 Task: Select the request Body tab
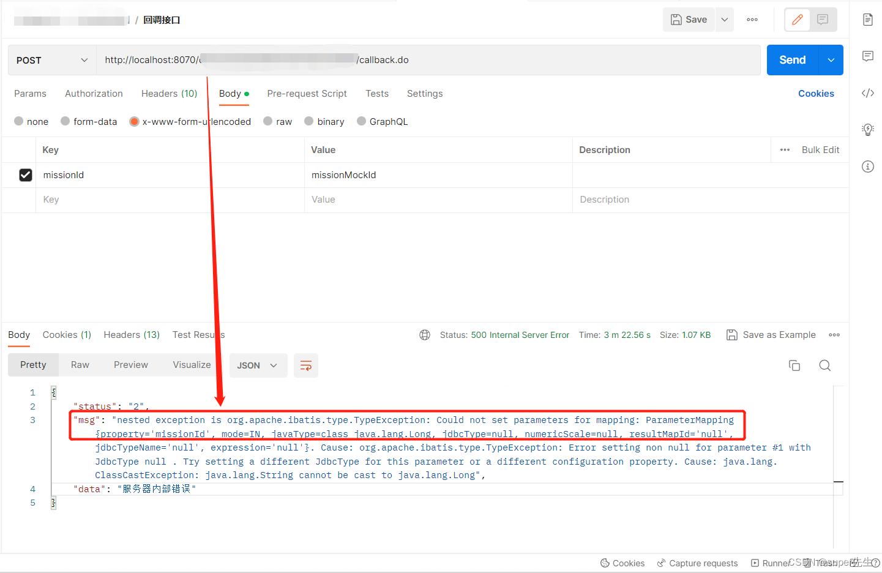(234, 94)
